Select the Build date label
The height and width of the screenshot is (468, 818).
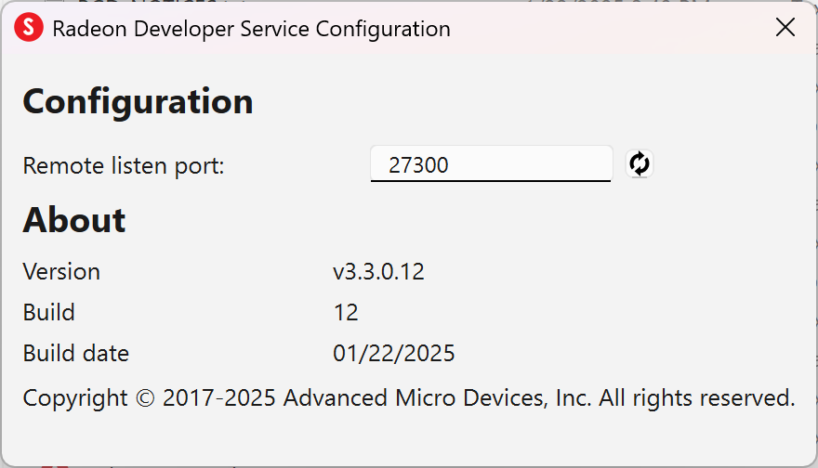[76, 354]
